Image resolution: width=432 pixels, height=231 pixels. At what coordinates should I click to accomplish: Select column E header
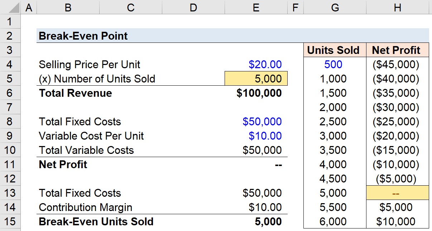[256, 7]
